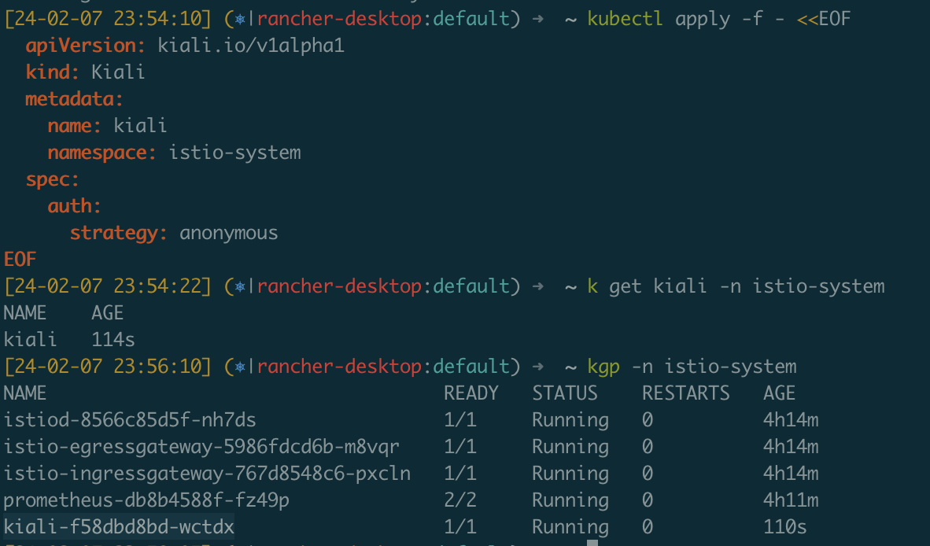Click the AGE header above "114s"

(107, 313)
